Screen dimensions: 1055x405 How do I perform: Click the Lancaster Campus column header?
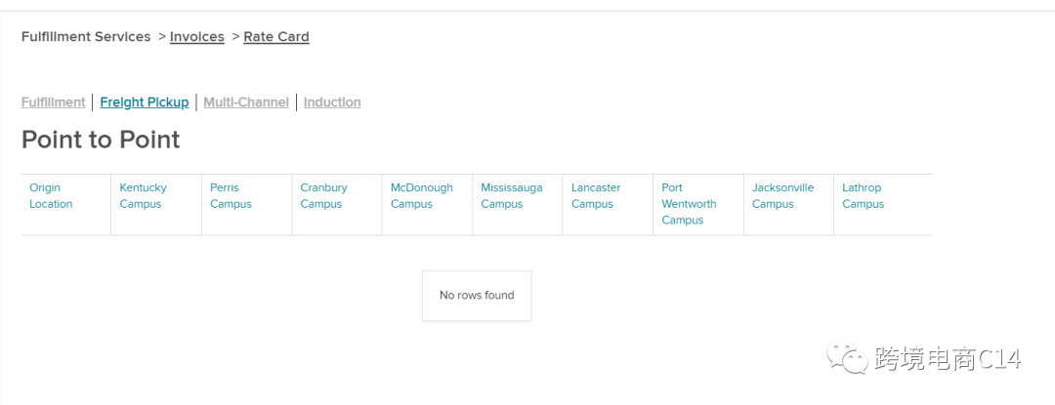pyautogui.click(x=596, y=196)
